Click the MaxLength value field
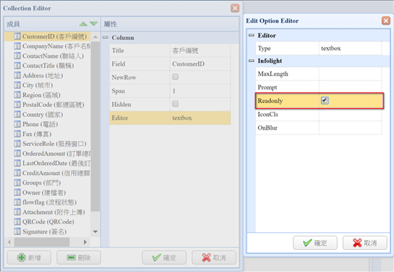 tap(350, 74)
